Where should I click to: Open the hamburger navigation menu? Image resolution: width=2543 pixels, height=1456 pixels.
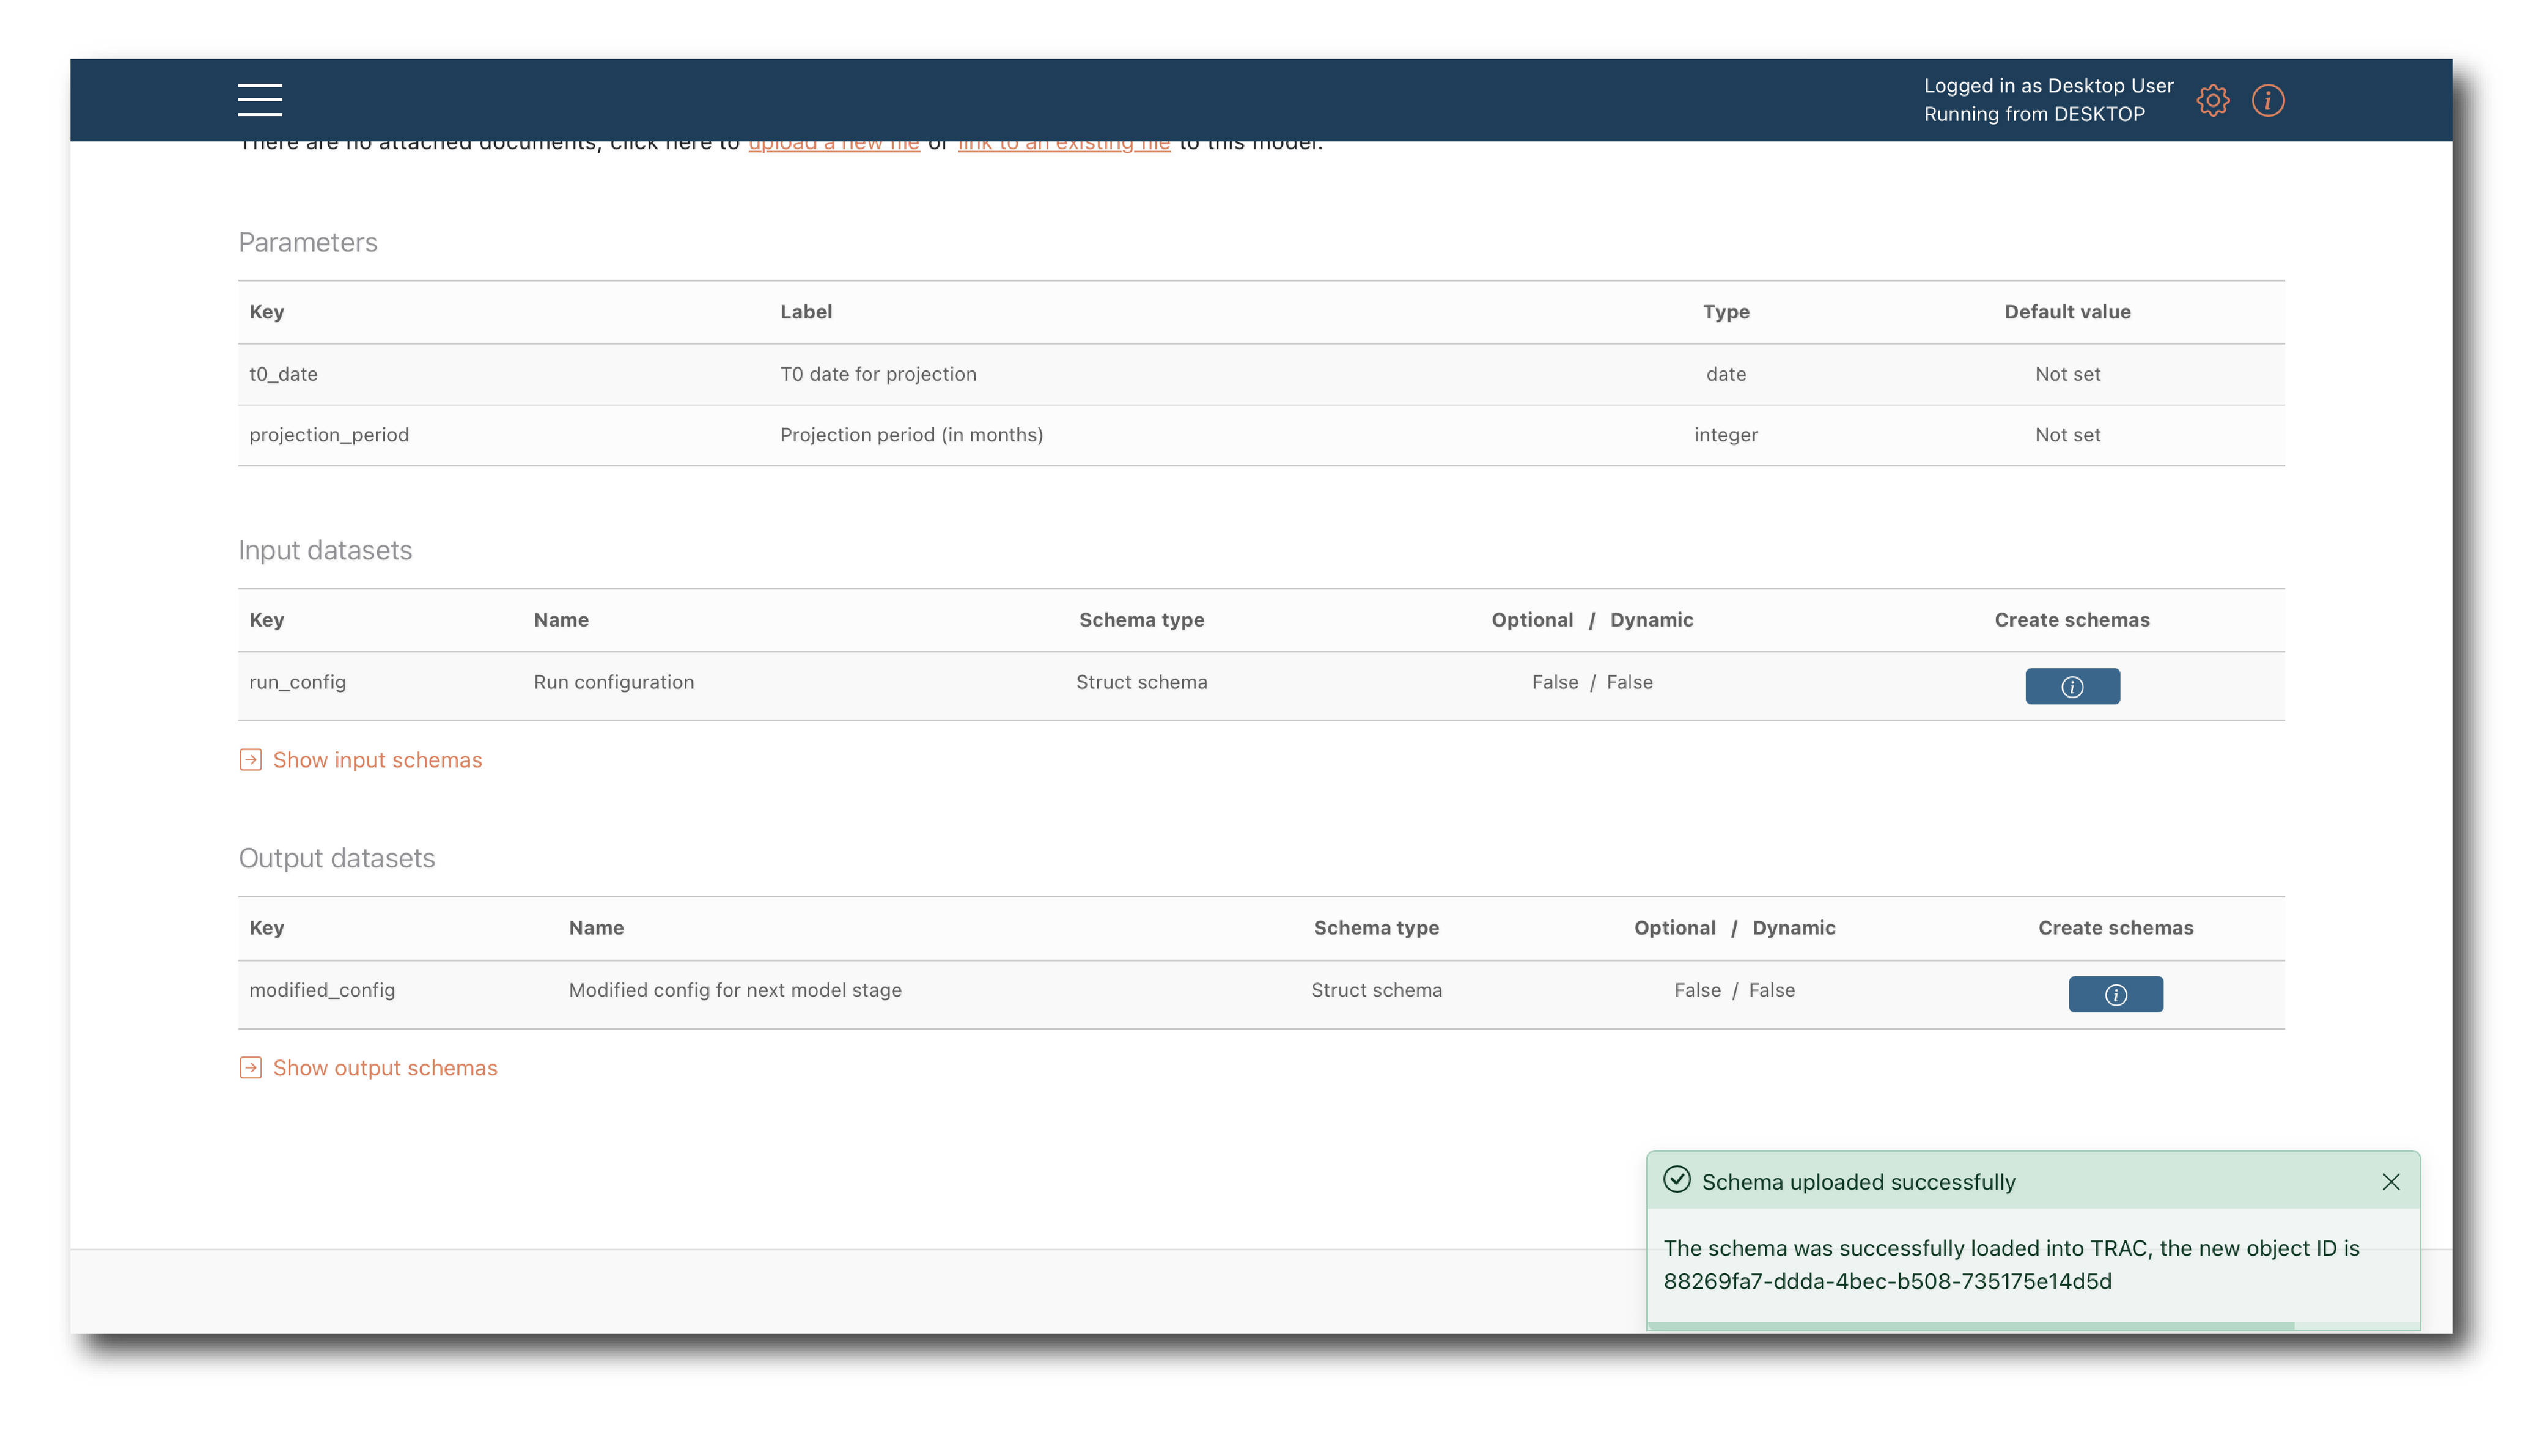[x=260, y=100]
